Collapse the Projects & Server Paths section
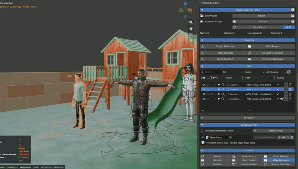Screen dimensions: 298x169 tap(202, 10)
